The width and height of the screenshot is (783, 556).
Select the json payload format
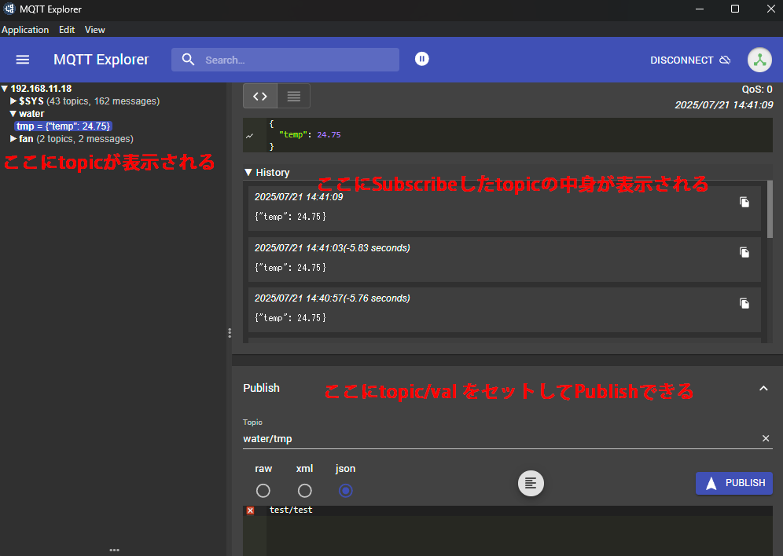pyautogui.click(x=346, y=491)
